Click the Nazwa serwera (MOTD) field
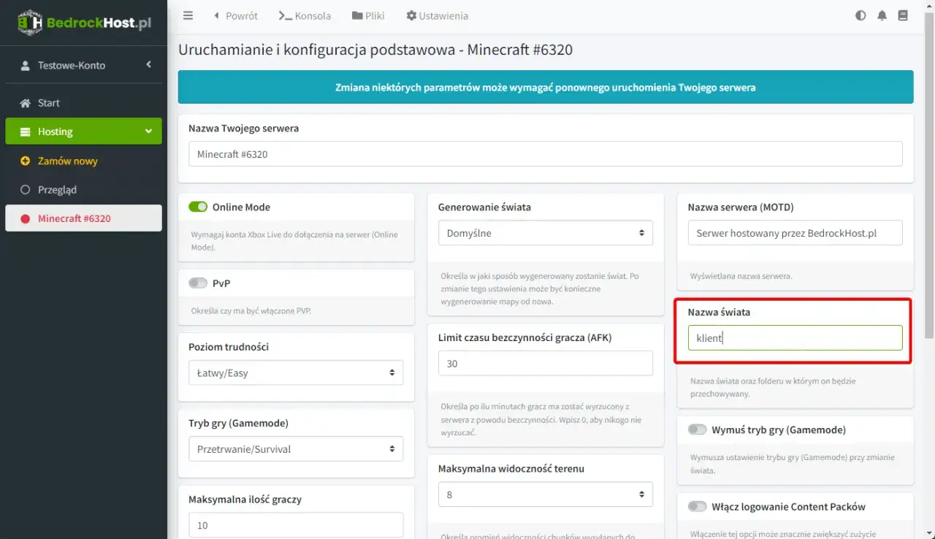The height and width of the screenshot is (539, 935). 795,233
